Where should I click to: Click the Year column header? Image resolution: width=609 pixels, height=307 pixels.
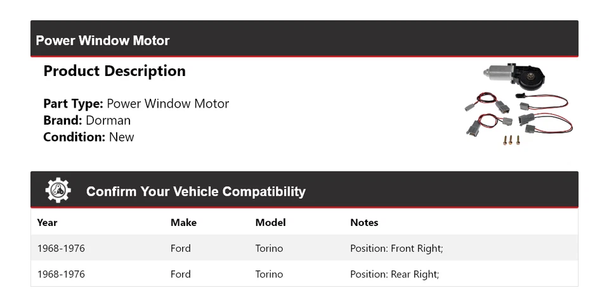click(47, 223)
